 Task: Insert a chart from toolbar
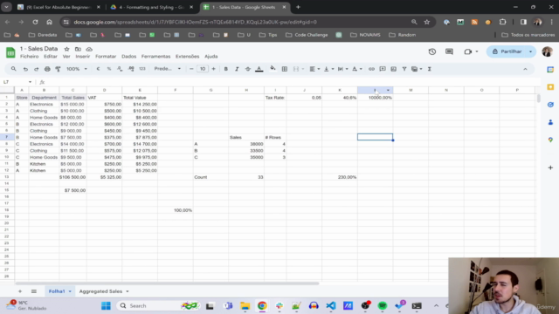(x=393, y=69)
